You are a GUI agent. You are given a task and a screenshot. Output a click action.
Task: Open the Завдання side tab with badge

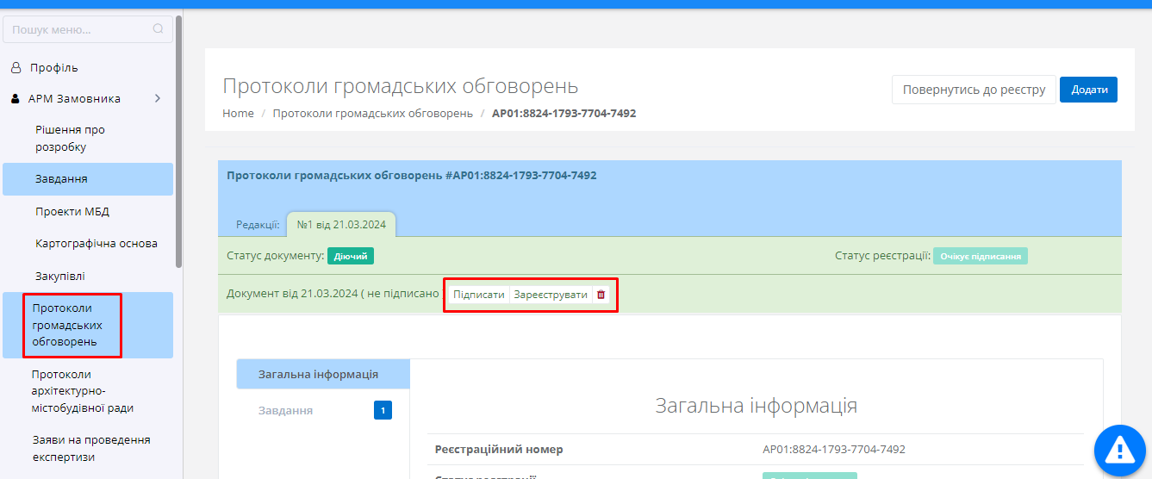point(285,410)
